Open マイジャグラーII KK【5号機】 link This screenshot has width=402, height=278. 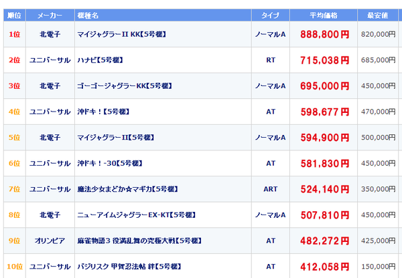tap(122, 34)
